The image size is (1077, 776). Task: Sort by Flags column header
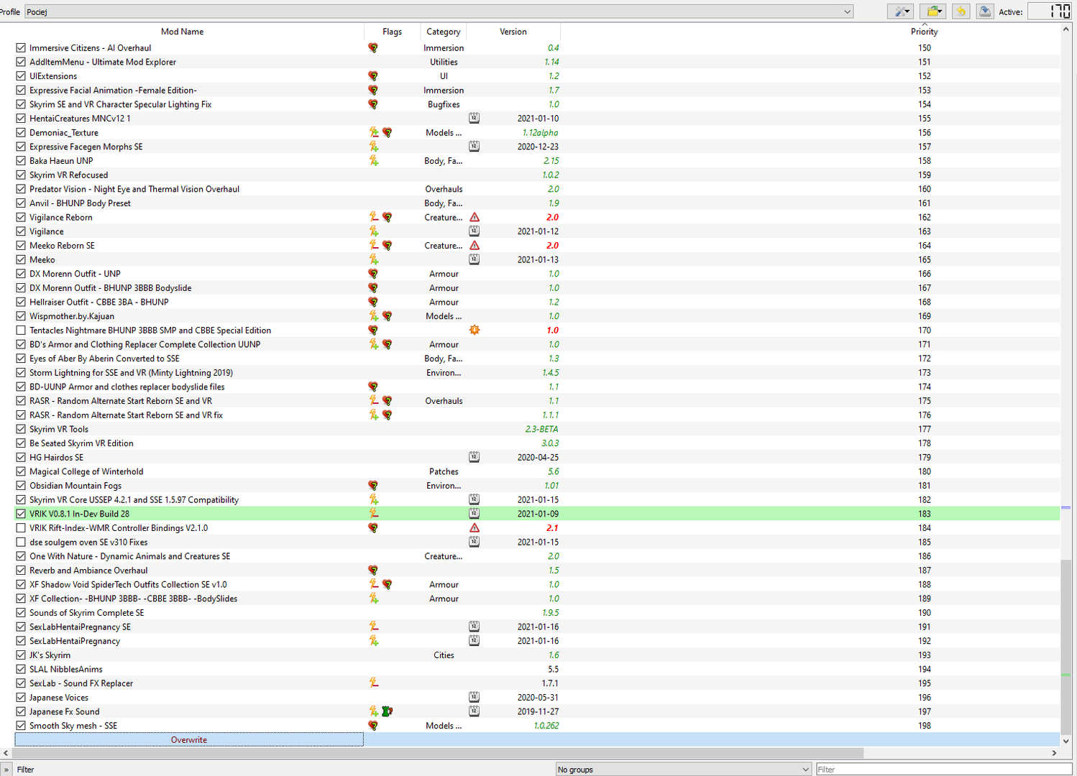[392, 32]
